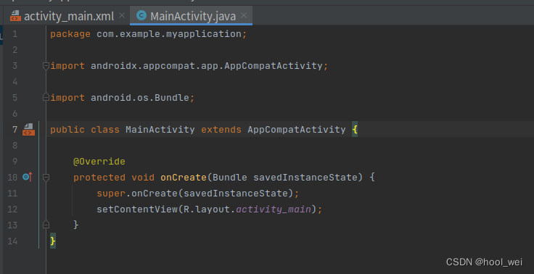
Task: Click the protected keyword on line 10
Action: click(99, 178)
